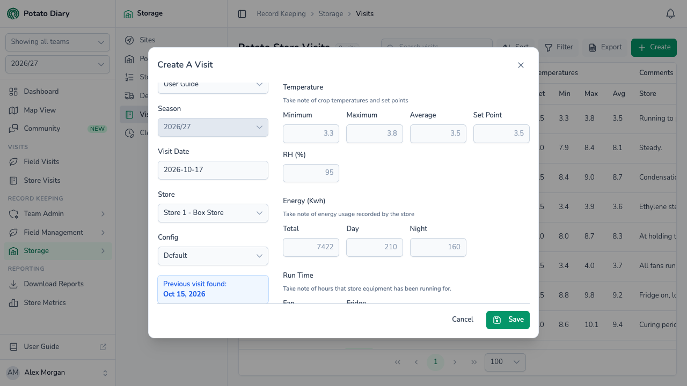This screenshot has width=687, height=386.
Task: Click the Set Point field
Action: coord(501,133)
